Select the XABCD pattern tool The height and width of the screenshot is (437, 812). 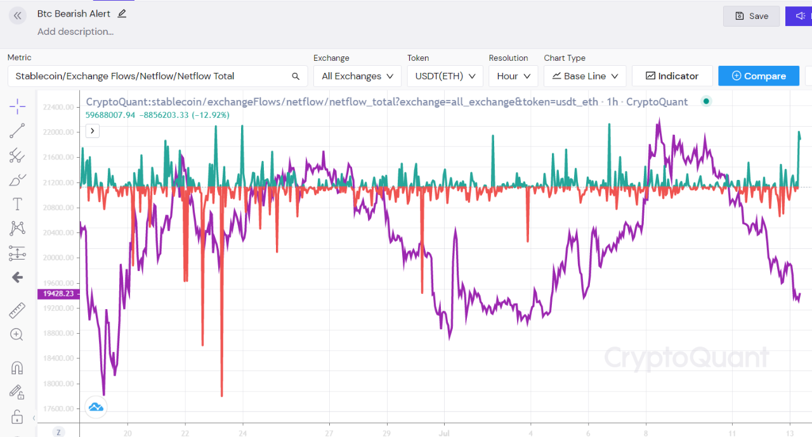pos(17,228)
